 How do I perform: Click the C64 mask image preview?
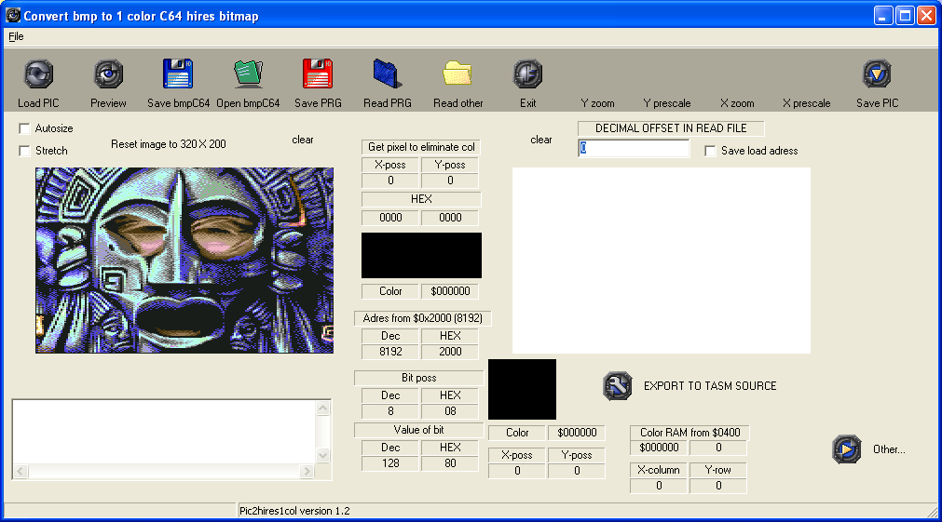pyautogui.click(x=184, y=261)
